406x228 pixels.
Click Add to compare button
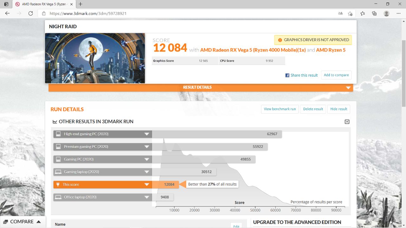(x=336, y=75)
